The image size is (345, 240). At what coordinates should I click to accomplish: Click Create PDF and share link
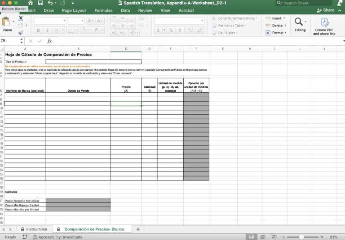[324, 26]
